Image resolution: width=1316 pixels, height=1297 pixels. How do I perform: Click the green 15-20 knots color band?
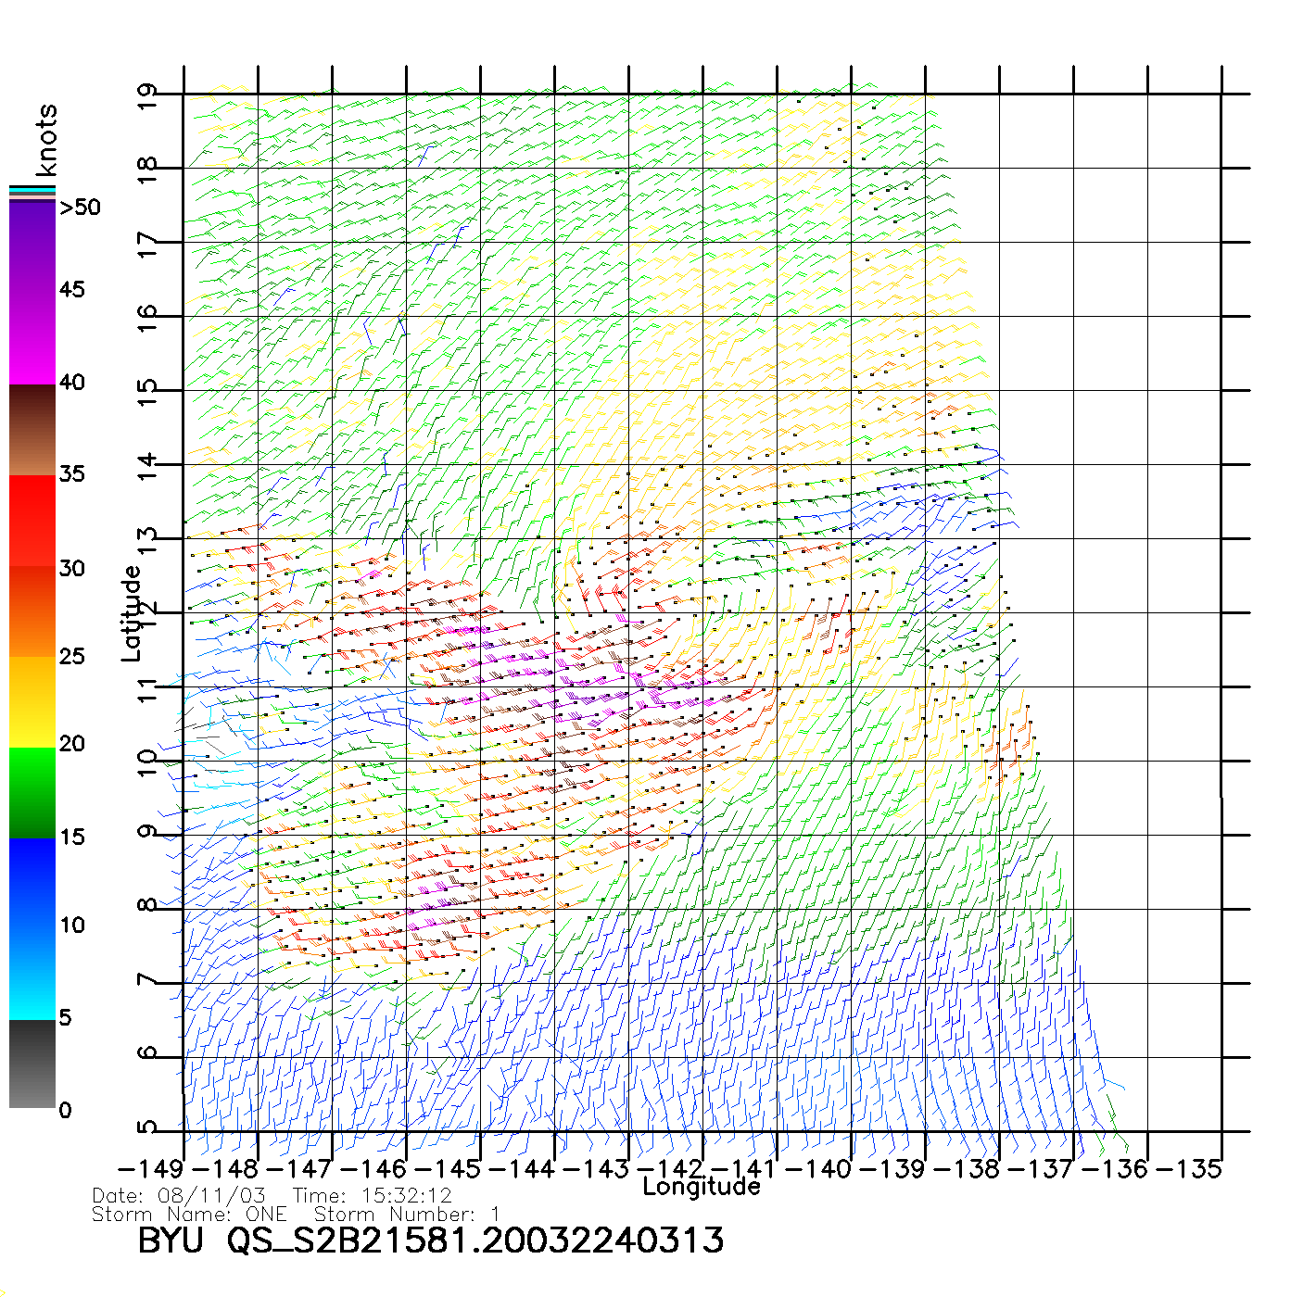[x=32, y=792]
